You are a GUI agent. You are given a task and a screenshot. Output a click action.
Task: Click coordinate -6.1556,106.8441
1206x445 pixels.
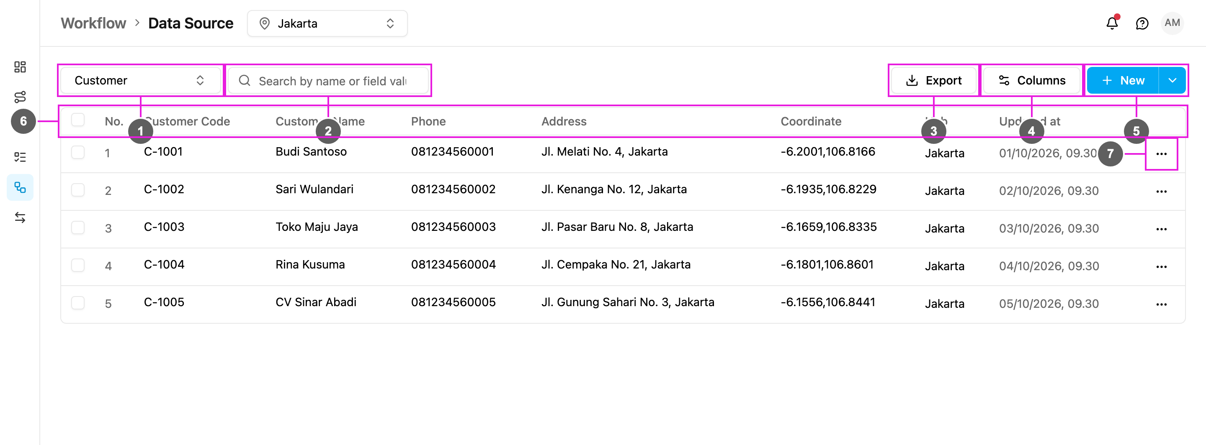click(x=828, y=302)
